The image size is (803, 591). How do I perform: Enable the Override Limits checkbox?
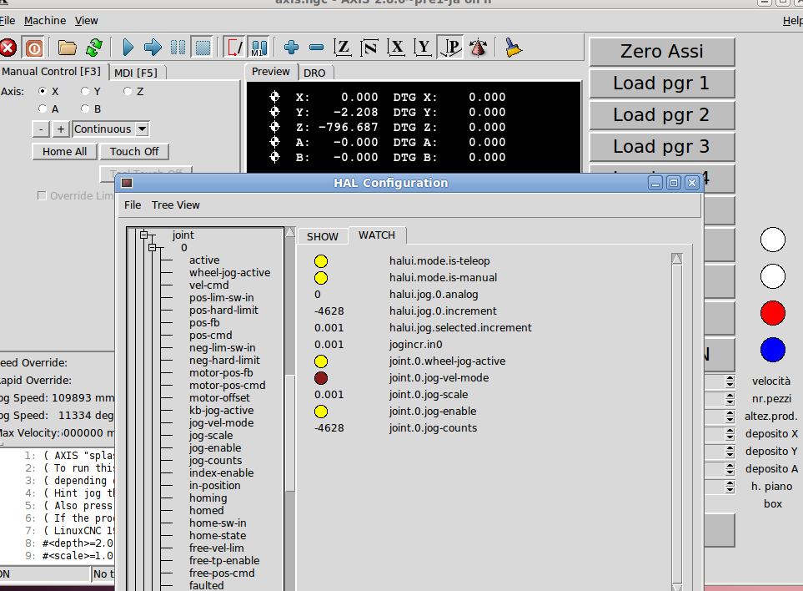tap(42, 196)
